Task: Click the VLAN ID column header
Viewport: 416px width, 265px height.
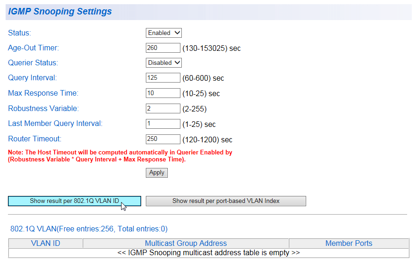Action: point(46,243)
